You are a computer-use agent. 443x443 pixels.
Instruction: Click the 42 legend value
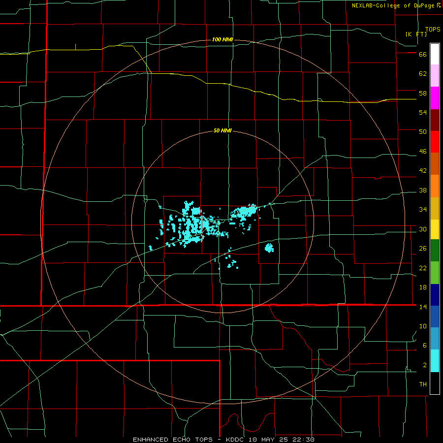coord(423,171)
